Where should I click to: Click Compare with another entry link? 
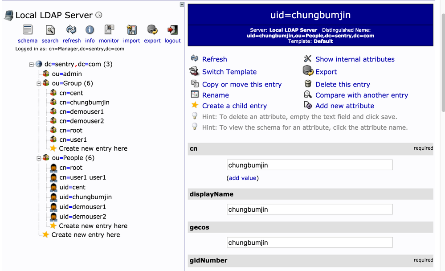coord(362,95)
